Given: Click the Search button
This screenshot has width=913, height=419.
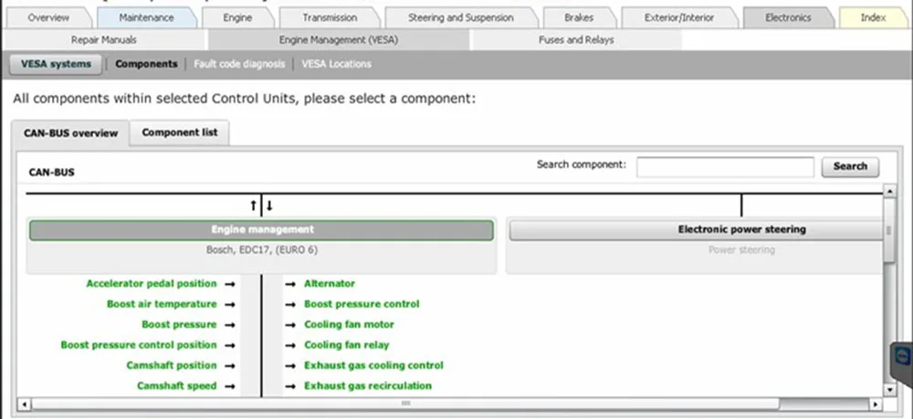Looking at the screenshot, I should [x=850, y=166].
